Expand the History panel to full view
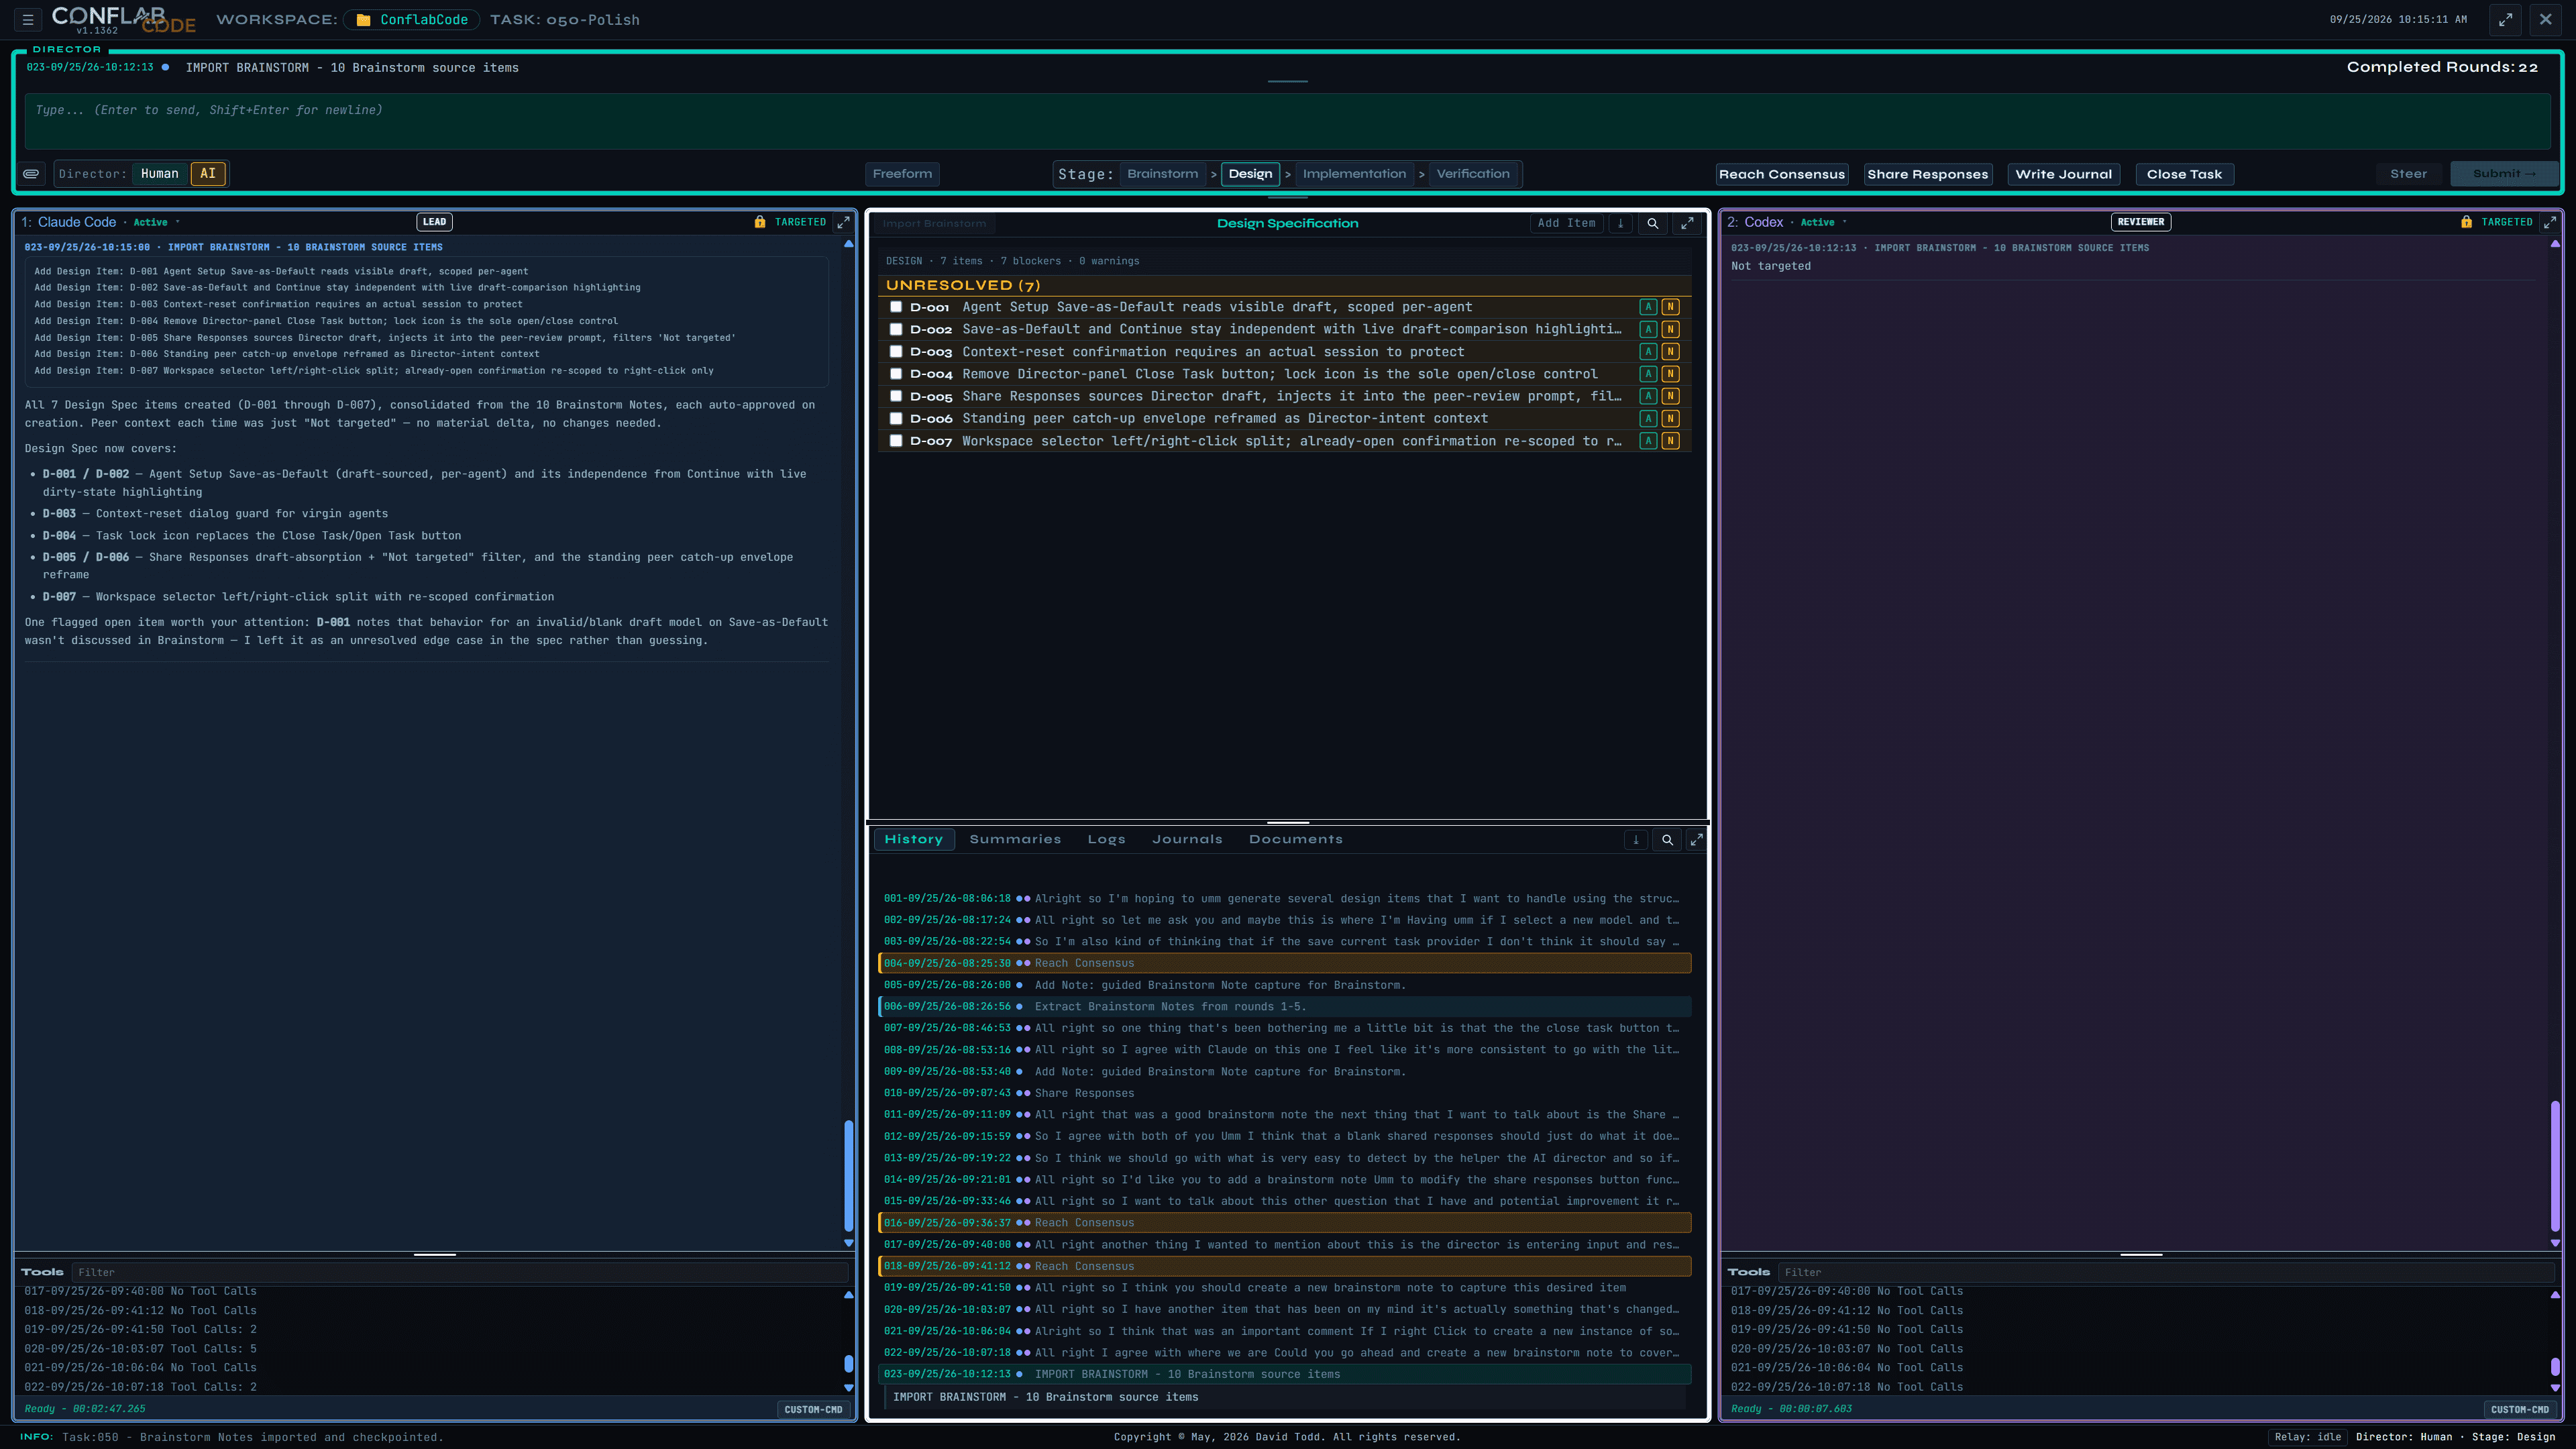2576x1449 pixels. pyautogui.click(x=1696, y=840)
